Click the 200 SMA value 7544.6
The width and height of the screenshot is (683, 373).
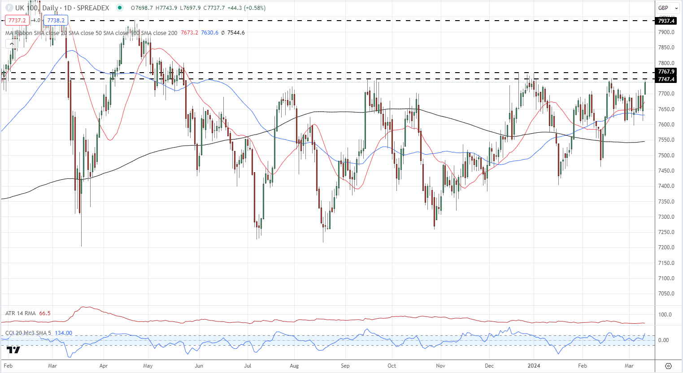[x=236, y=33]
